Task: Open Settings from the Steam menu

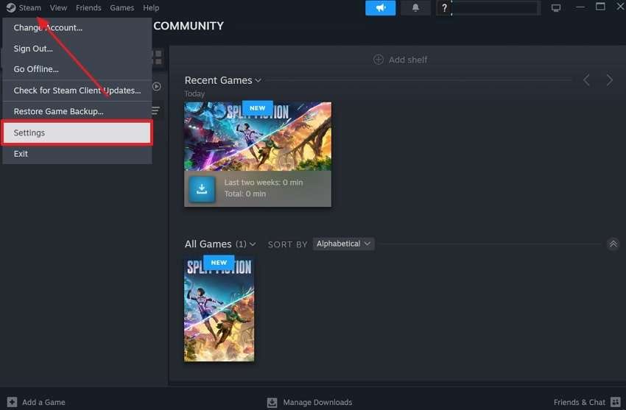Action: click(x=77, y=132)
